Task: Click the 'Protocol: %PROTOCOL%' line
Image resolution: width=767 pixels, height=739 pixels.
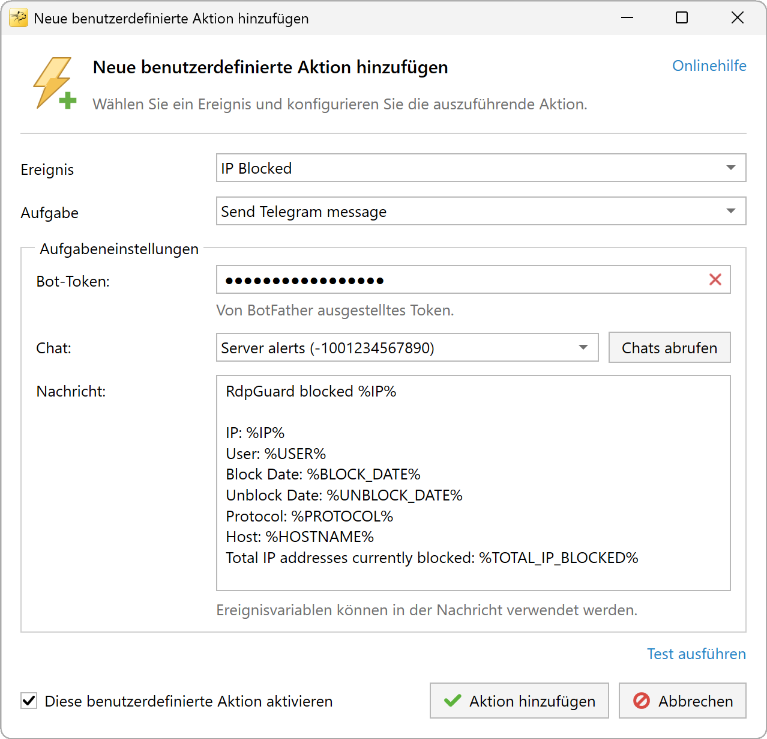Action: 309,516
